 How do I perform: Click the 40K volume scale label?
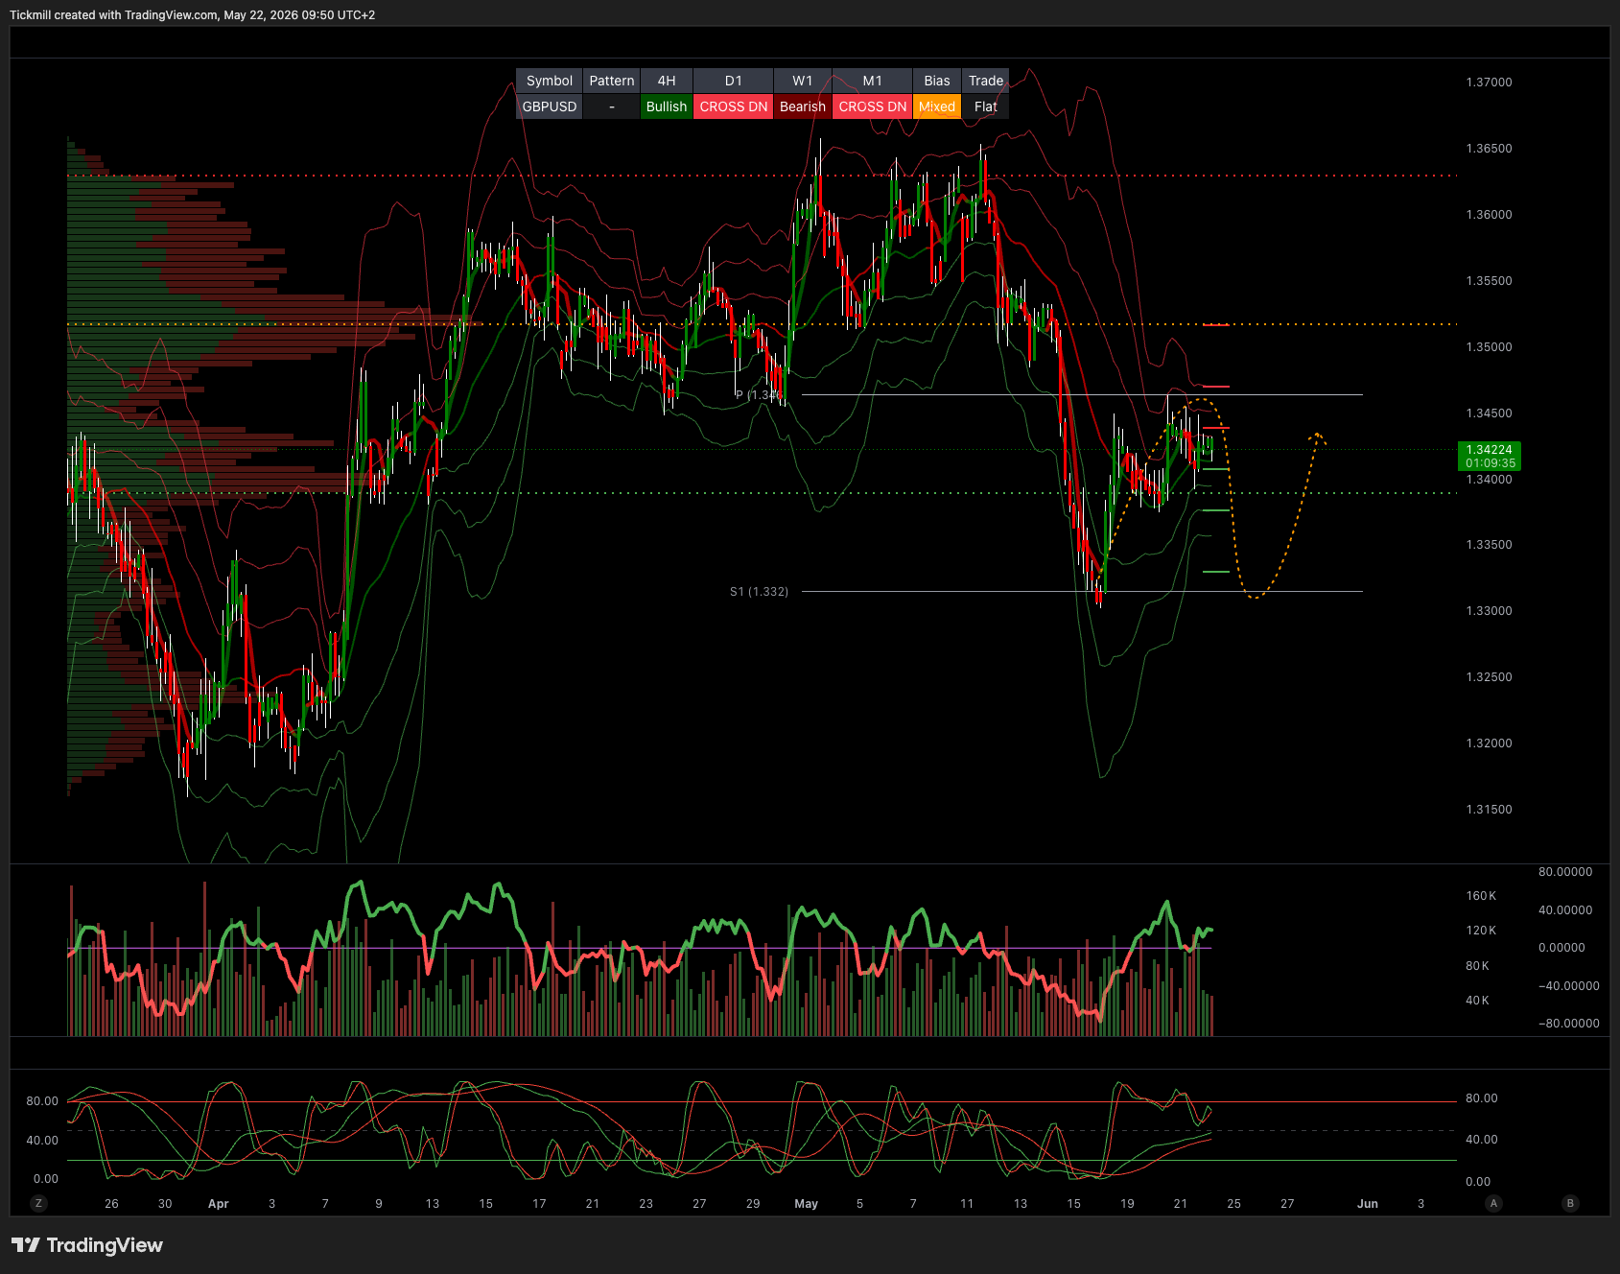point(1477,1001)
